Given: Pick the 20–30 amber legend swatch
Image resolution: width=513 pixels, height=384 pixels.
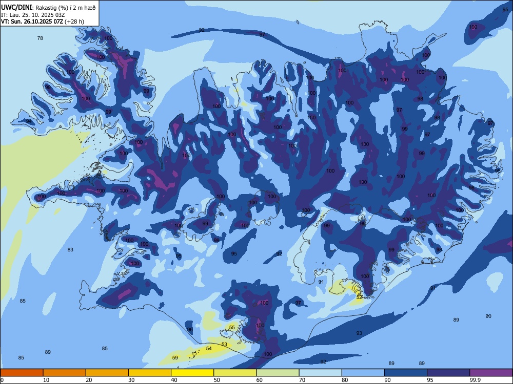Looking at the screenshot, I should (x=107, y=373).
